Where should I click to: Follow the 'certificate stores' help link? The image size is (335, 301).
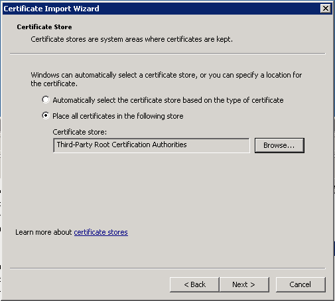coord(101,232)
